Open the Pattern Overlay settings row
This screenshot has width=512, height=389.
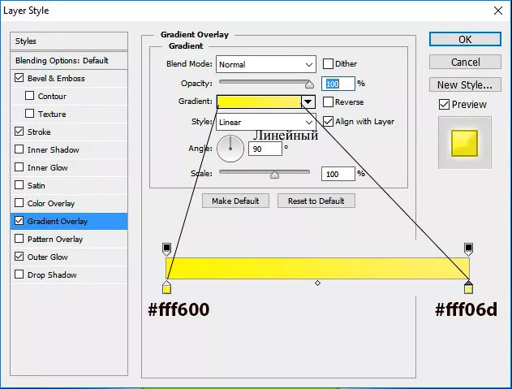pos(69,239)
